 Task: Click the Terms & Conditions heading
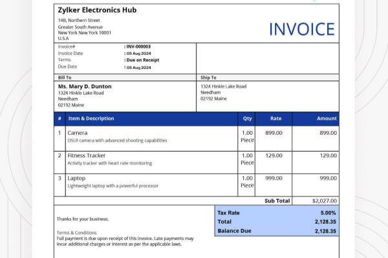(77, 233)
